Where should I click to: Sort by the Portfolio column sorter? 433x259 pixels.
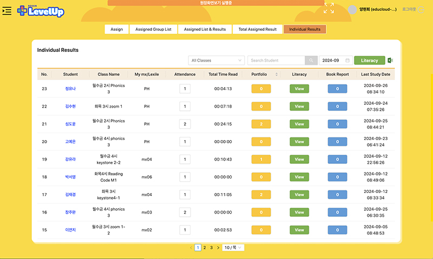(277, 74)
